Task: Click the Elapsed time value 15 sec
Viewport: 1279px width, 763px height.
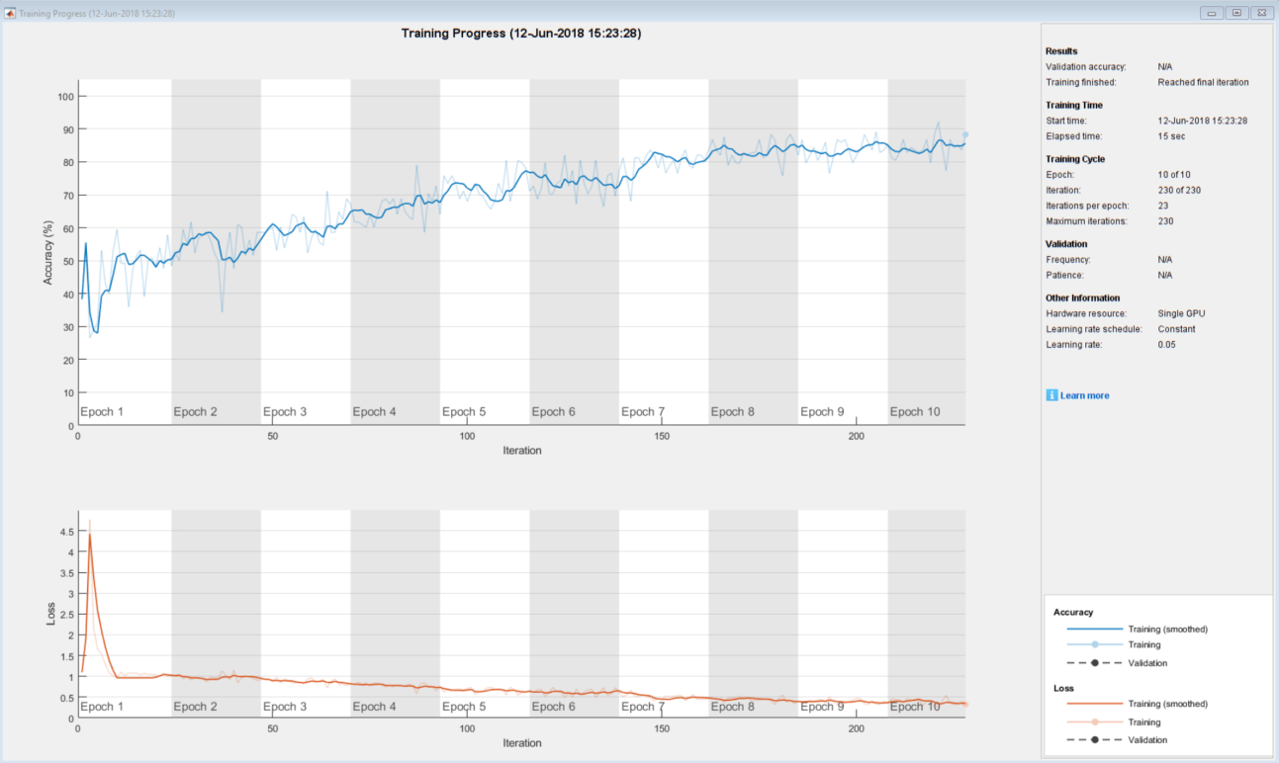Action: click(1171, 136)
